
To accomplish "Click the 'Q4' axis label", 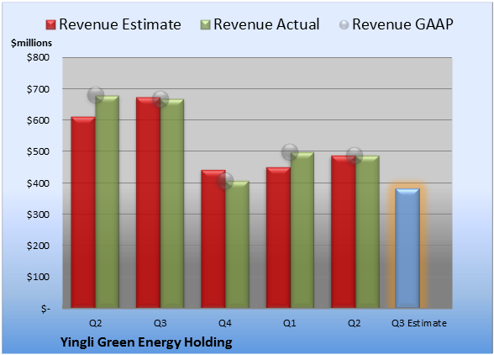I will 225,323.
